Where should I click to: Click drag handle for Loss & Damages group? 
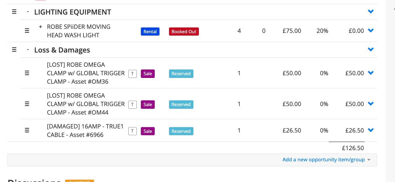tap(14, 49)
